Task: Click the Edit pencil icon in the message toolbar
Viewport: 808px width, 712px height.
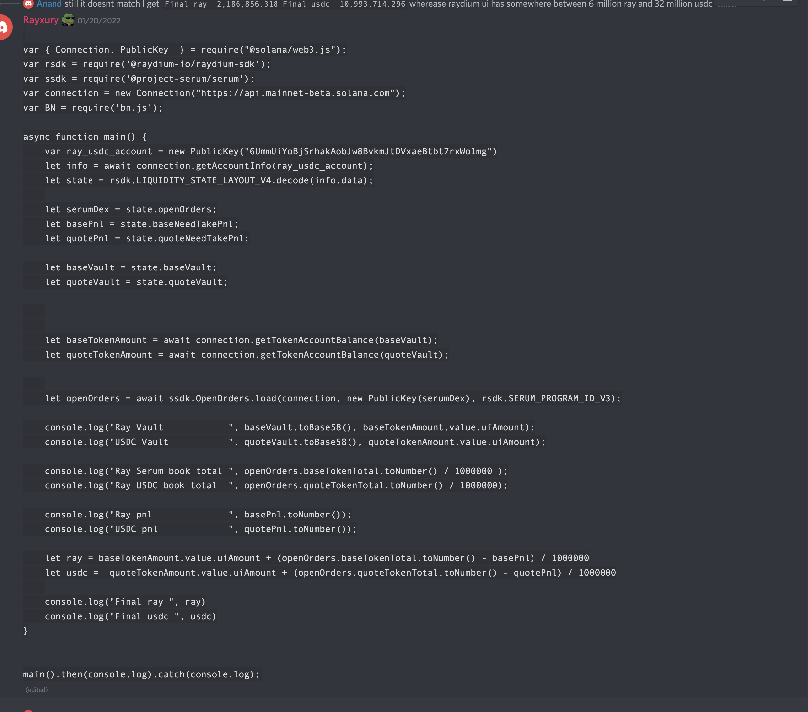Action: [764, 2]
